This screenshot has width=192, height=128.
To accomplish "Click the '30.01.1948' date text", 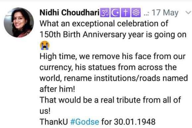I will (135, 122).
